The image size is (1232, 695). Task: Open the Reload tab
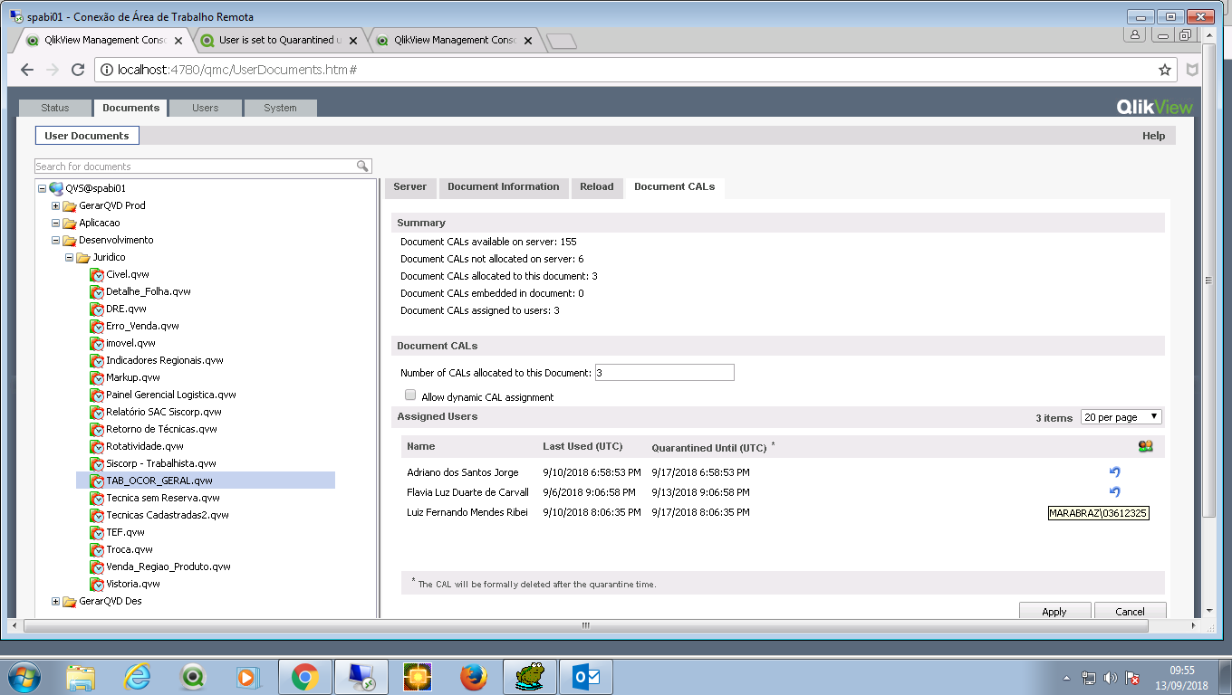click(x=597, y=187)
